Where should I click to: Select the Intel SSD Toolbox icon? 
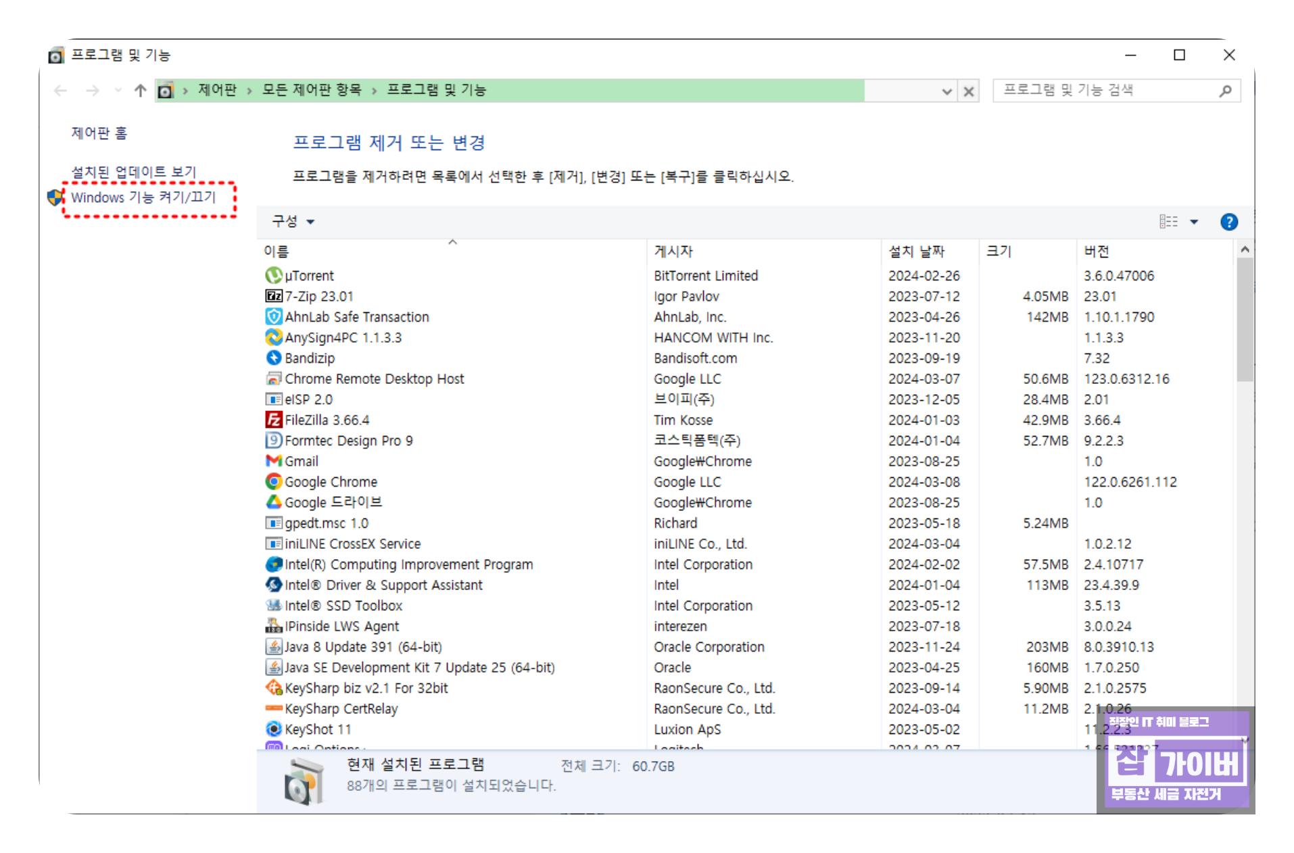pyautogui.click(x=273, y=605)
